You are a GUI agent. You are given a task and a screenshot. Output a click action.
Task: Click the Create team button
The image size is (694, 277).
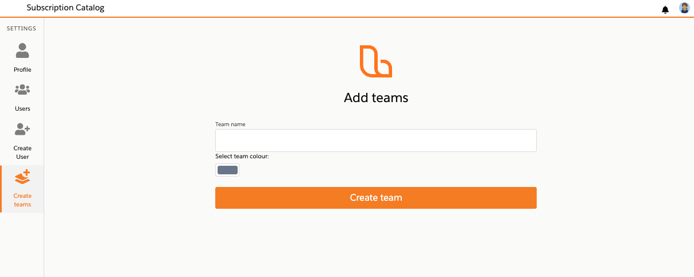coord(376,198)
